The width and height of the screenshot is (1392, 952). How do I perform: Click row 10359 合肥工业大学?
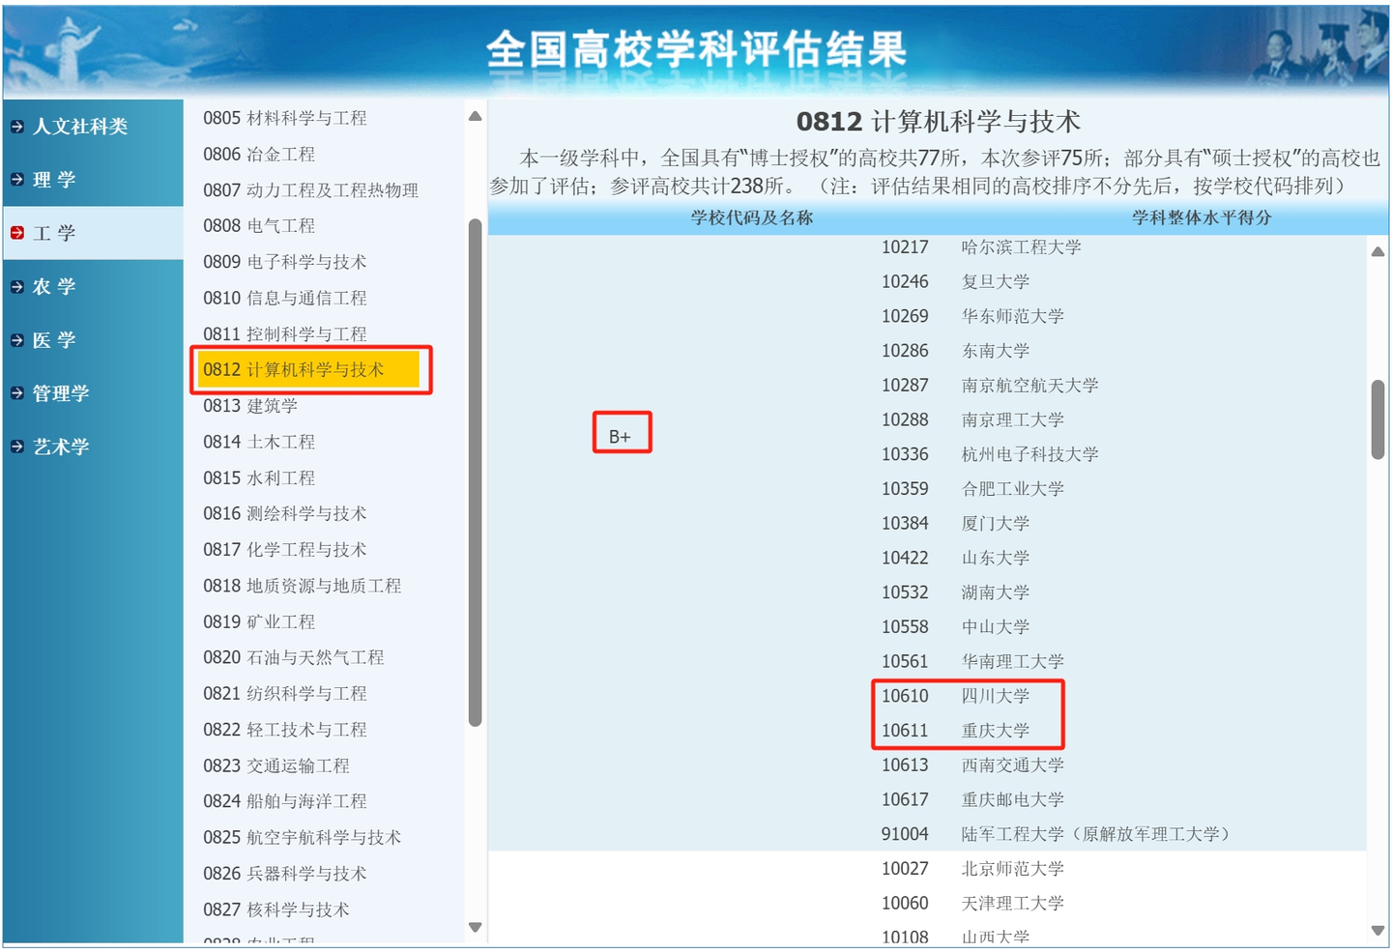pyautogui.click(x=972, y=489)
